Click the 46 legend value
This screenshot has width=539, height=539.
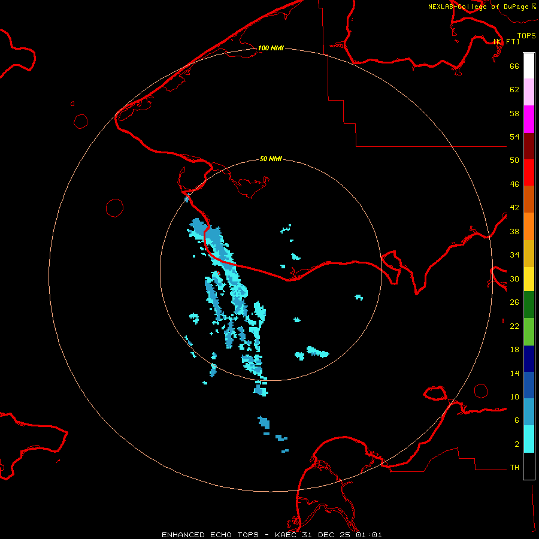point(514,184)
